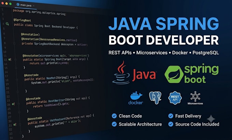Image resolution: width=232 pixels, height=140 pixels.
Task: Click the fold end marker on line 15
Action: tap(16, 68)
